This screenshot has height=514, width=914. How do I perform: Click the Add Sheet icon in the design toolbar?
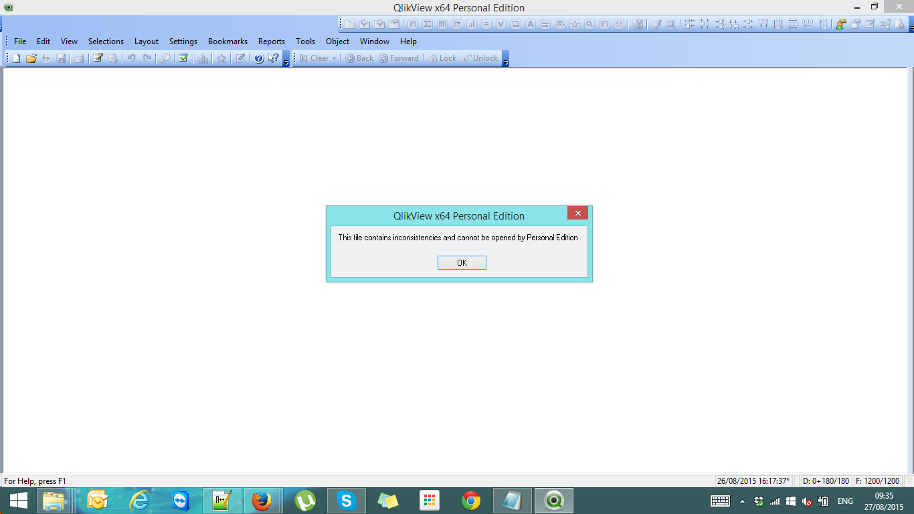350,24
